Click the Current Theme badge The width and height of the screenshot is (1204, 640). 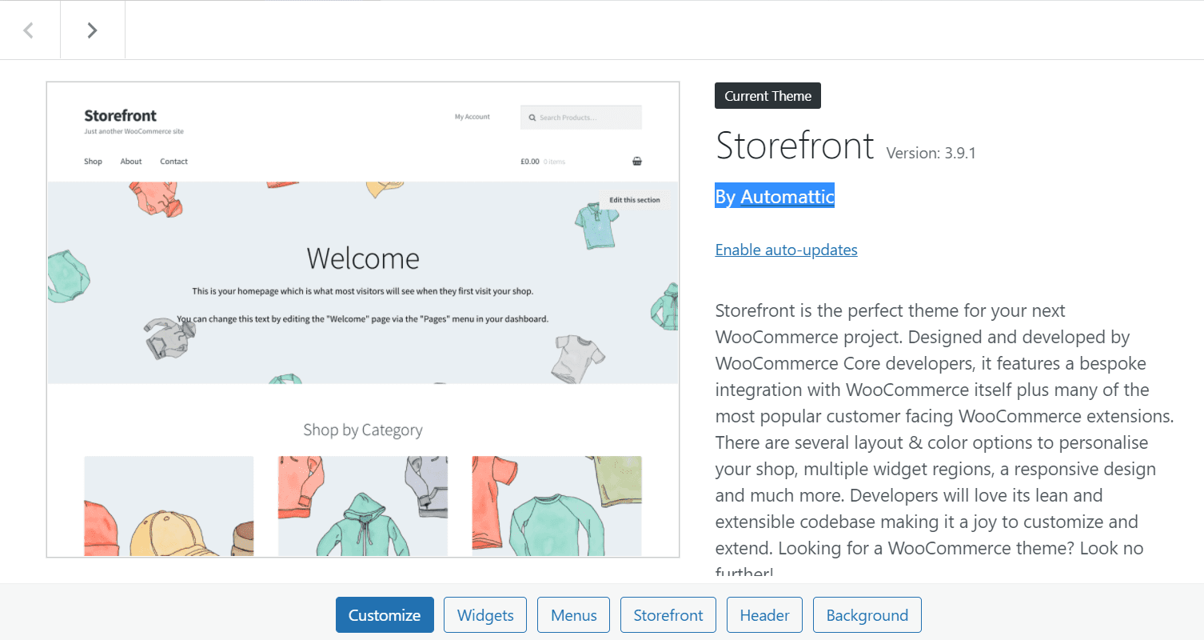click(x=767, y=96)
